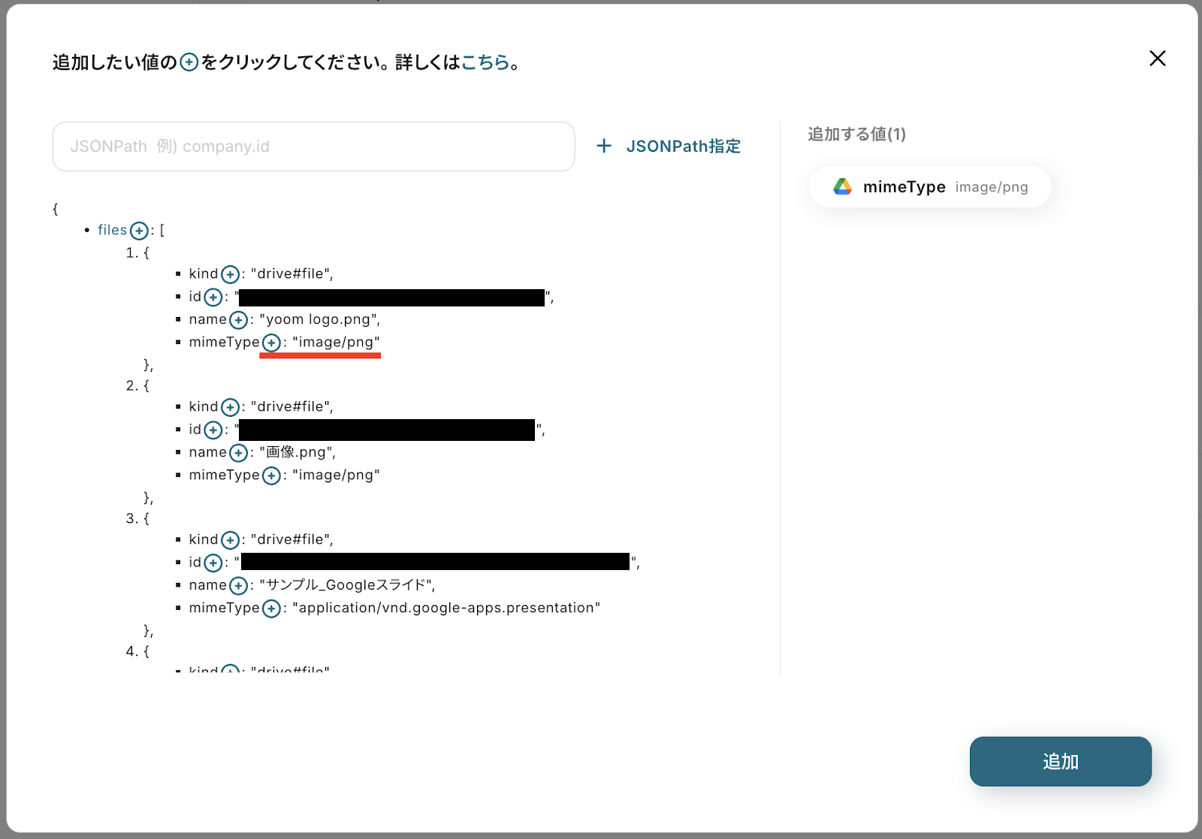1202x839 pixels.
Task: Click "drive#file" value in item 3
Action: pyautogui.click(x=291, y=539)
